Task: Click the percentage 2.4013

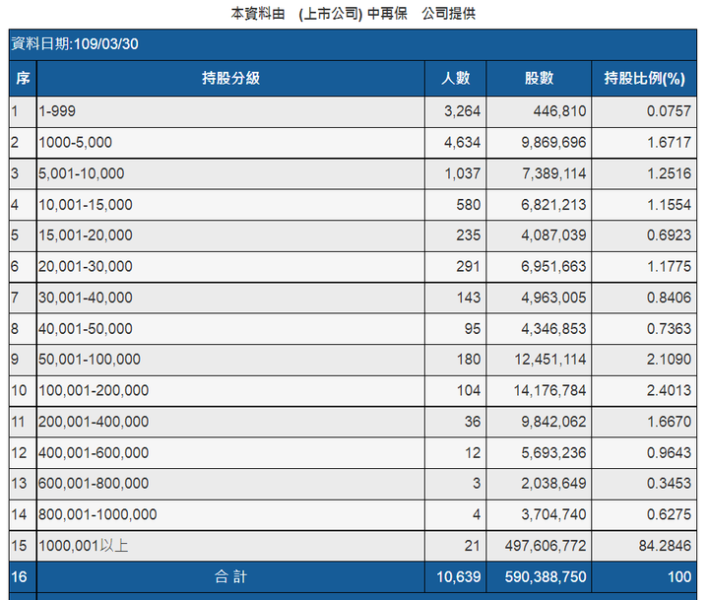Action: pos(669,390)
